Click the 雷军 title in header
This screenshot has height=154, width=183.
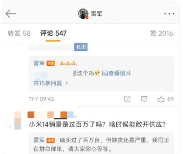click(96, 14)
